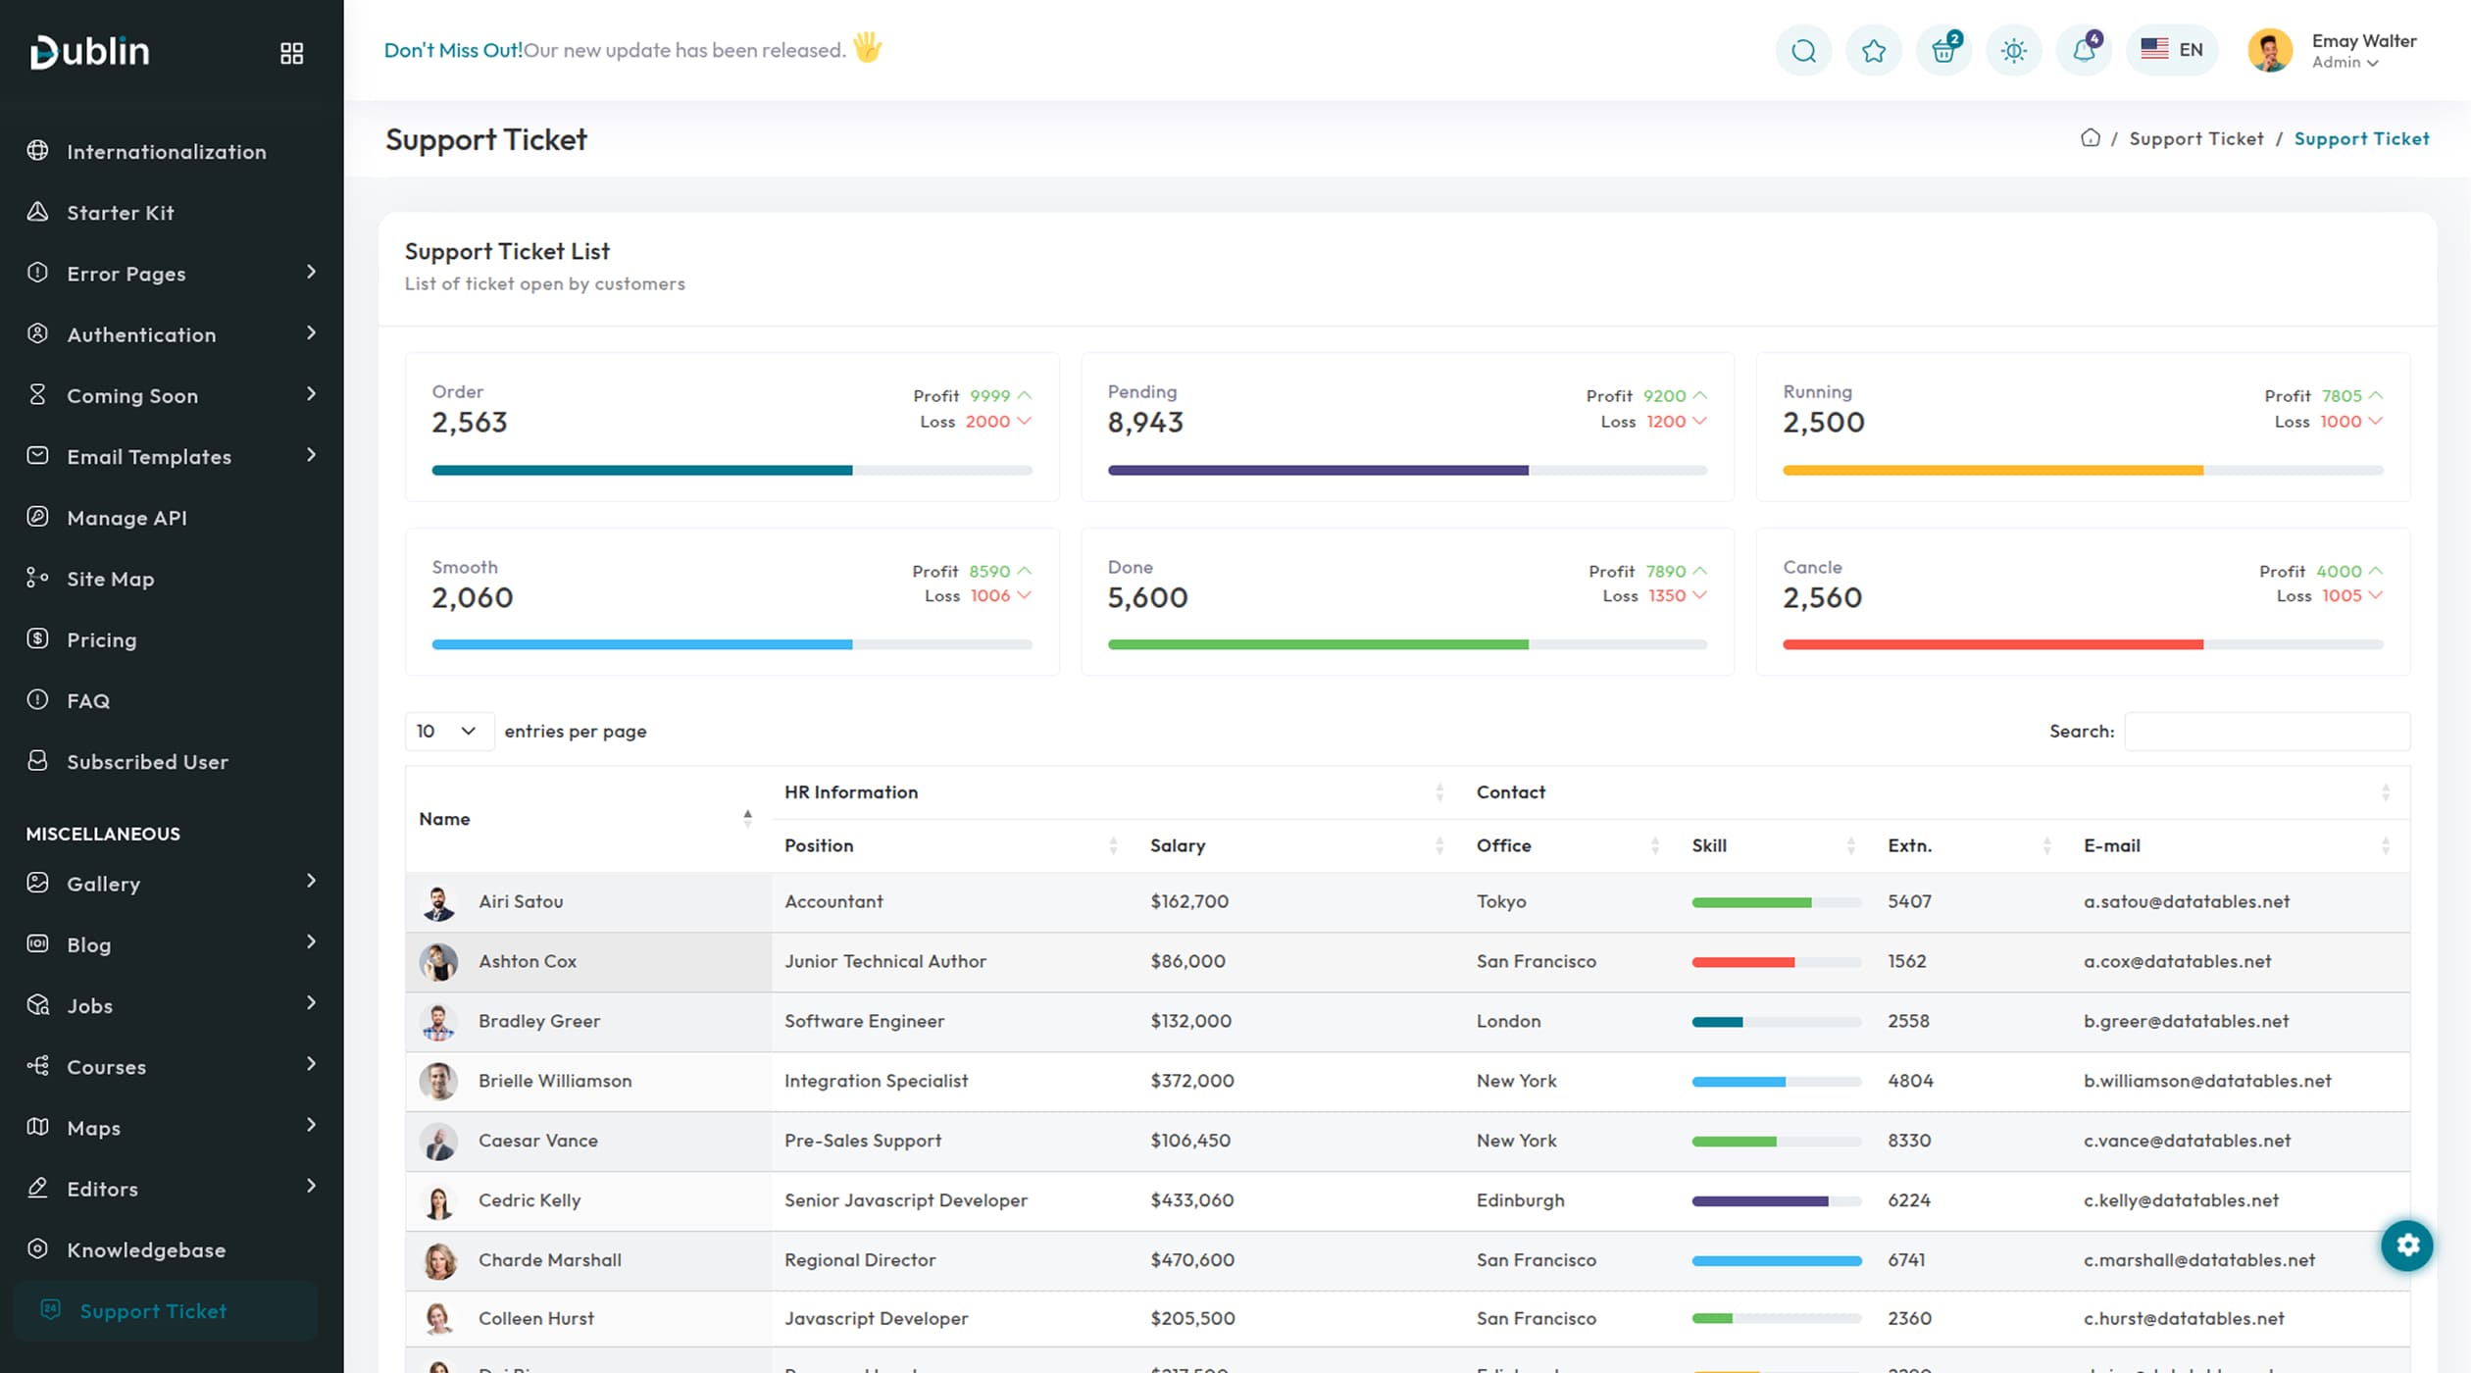Toggle light/dark theme sun icon
This screenshot has width=2471, height=1373.
click(x=2014, y=51)
